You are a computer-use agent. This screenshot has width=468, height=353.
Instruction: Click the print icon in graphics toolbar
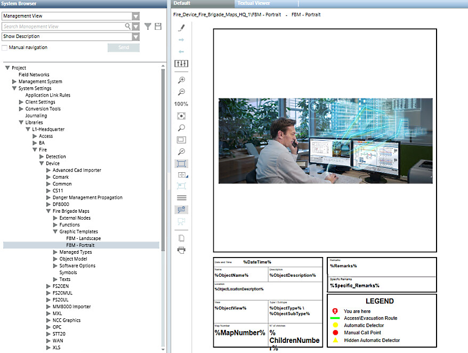click(x=181, y=250)
